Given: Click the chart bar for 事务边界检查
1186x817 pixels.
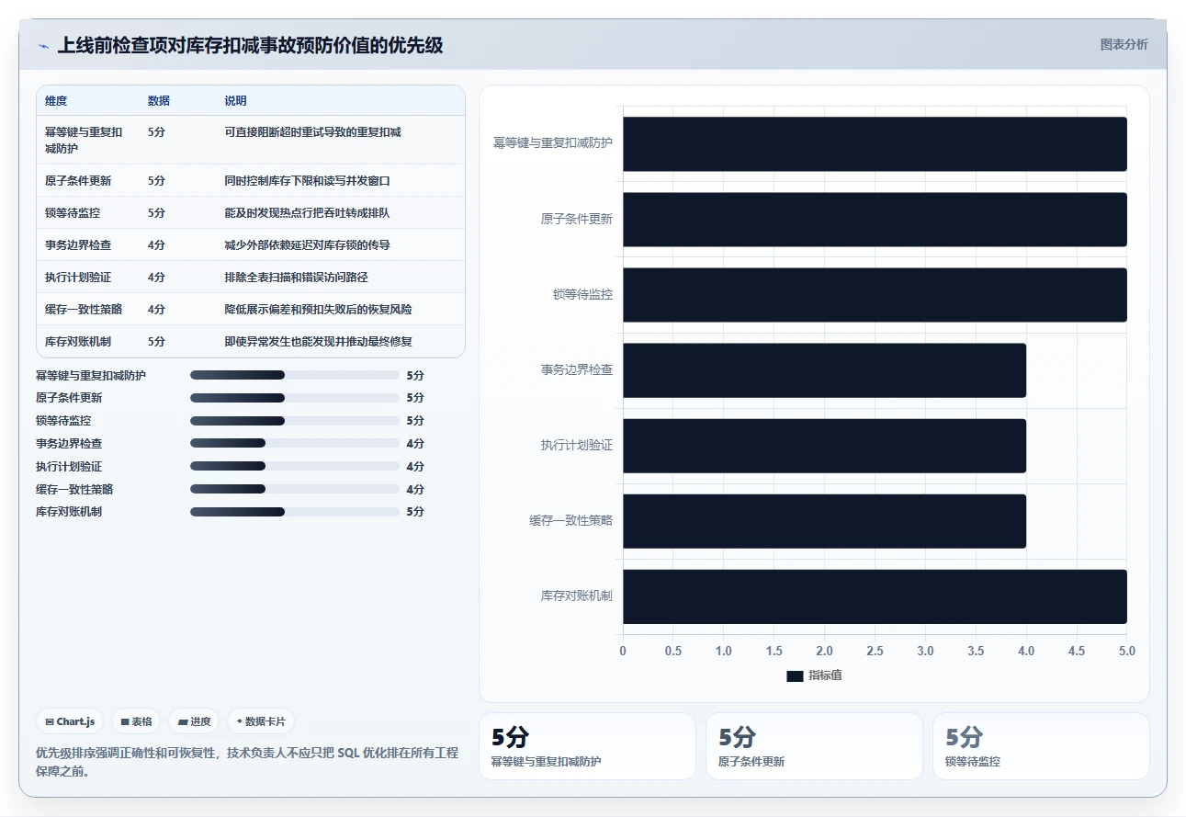Looking at the screenshot, I should pyautogui.click(x=824, y=369).
